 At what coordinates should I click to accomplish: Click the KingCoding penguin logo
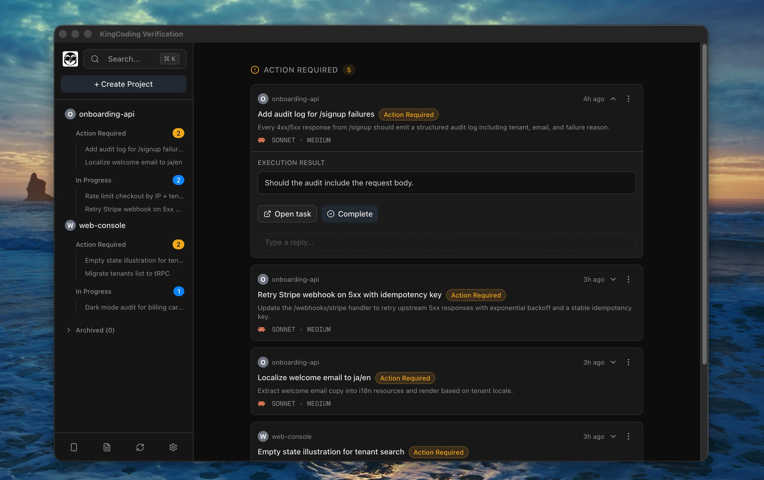point(70,59)
